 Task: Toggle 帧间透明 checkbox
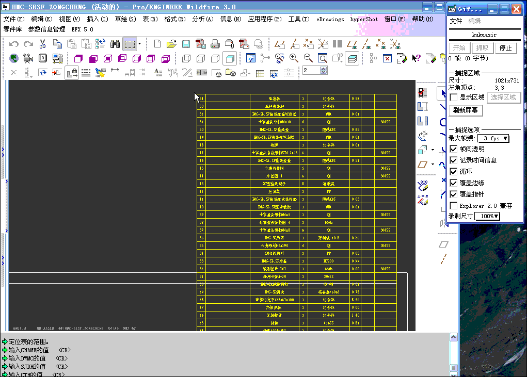tap(453, 149)
